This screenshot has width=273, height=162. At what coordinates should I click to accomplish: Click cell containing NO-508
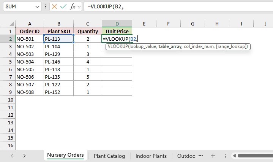tap(30, 92)
